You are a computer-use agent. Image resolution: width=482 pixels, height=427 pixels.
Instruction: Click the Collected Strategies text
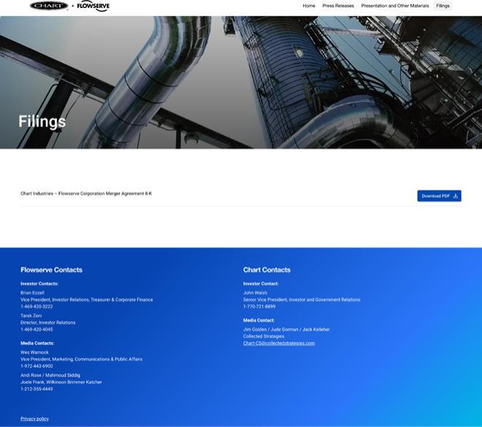pos(264,336)
